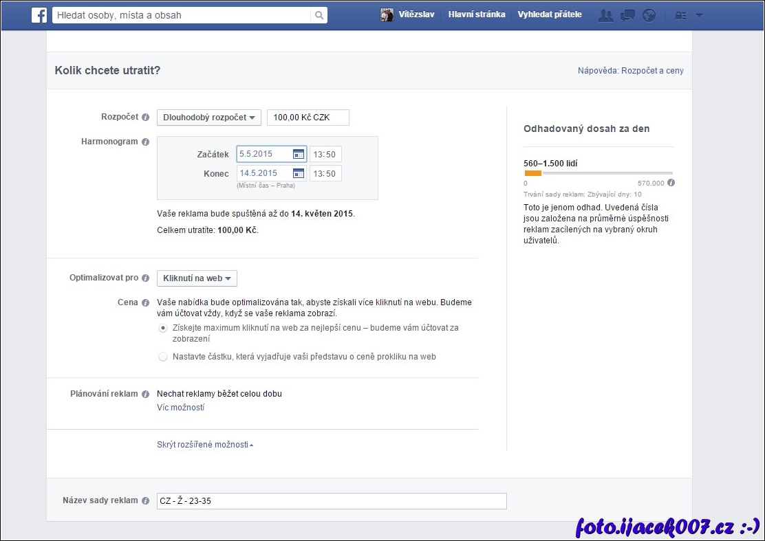Click the 'Víc možností' link
The width and height of the screenshot is (765, 541).
180,408
